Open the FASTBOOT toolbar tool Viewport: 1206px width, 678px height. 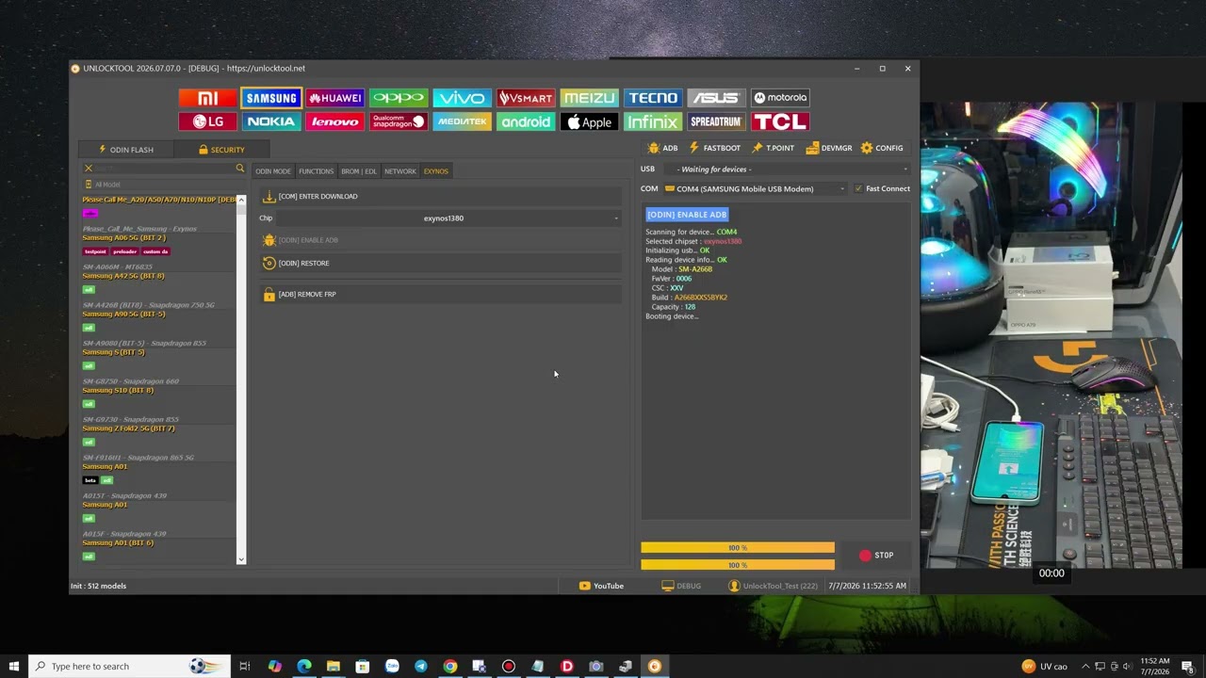[x=714, y=148]
